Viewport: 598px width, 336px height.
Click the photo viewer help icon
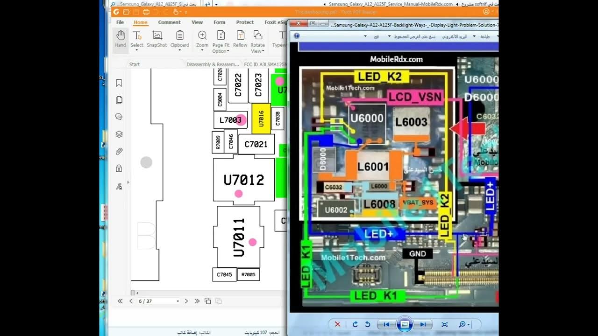297,35
